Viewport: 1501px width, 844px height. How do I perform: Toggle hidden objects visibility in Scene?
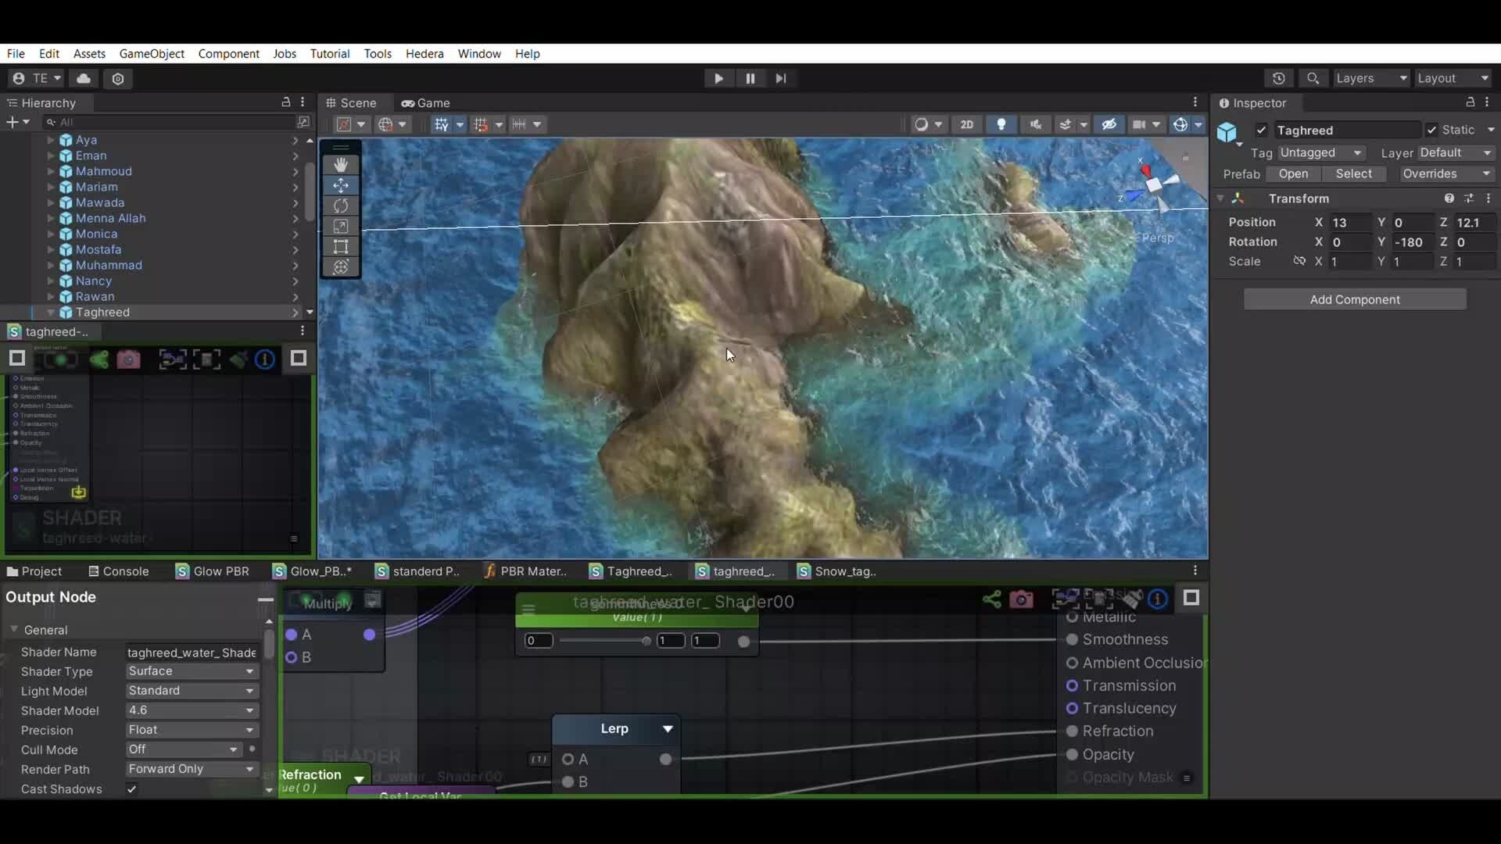click(x=1109, y=124)
